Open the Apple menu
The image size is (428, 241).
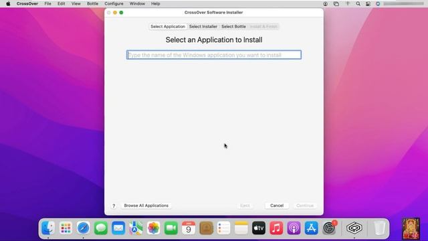8,4
